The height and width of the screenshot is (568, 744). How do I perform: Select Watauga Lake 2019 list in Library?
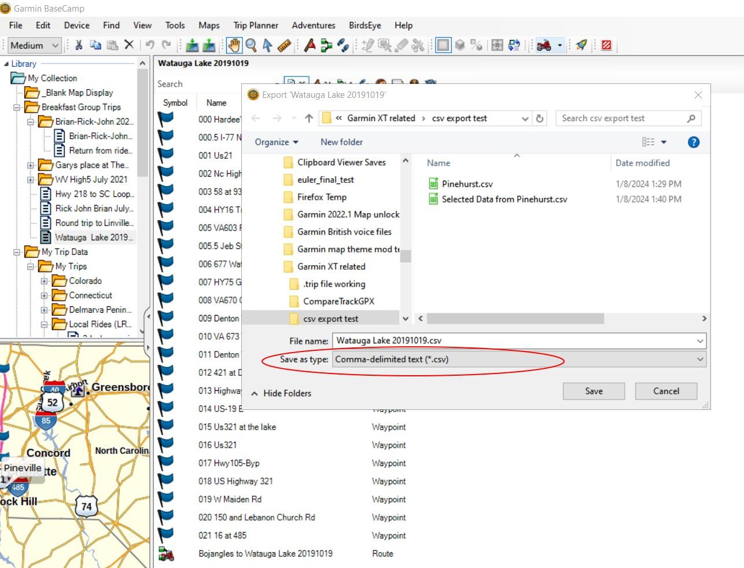click(x=93, y=237)
